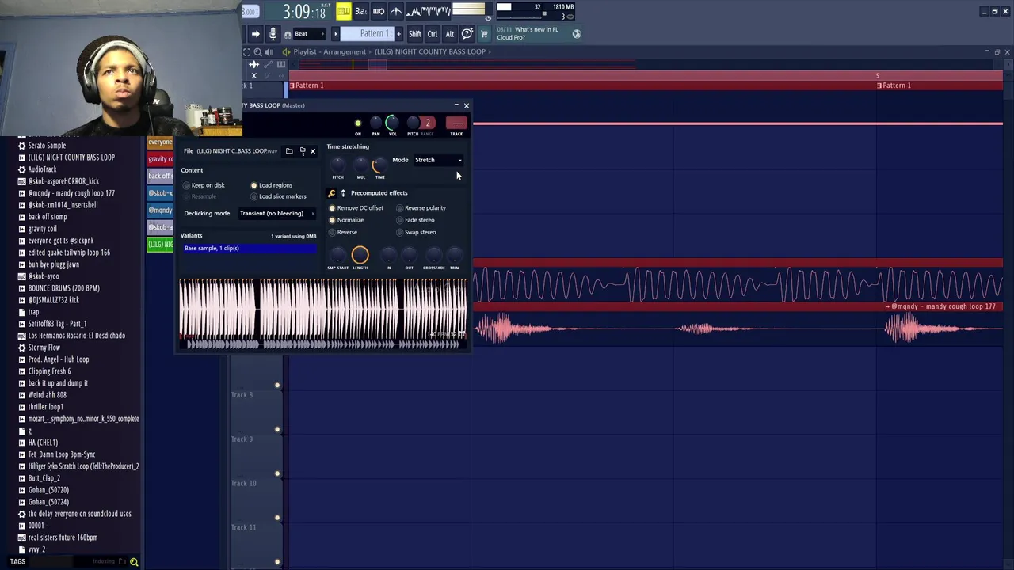The image size is (1014, 570).
Task: Toggle Remove DC offset
Action: 356,208
